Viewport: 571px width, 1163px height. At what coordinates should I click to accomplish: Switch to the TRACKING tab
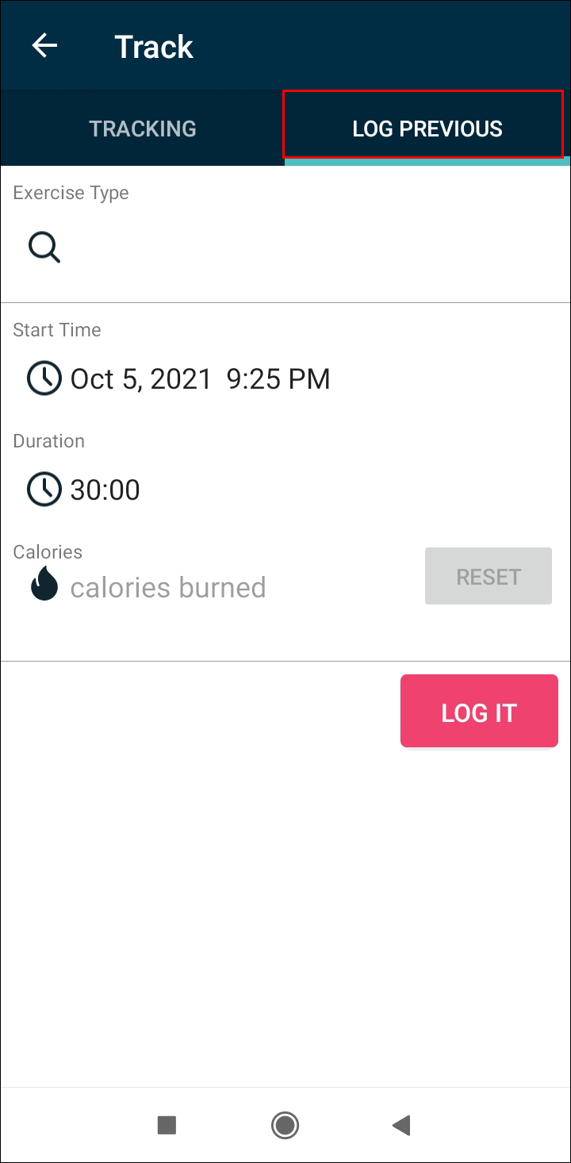point(143,129)
